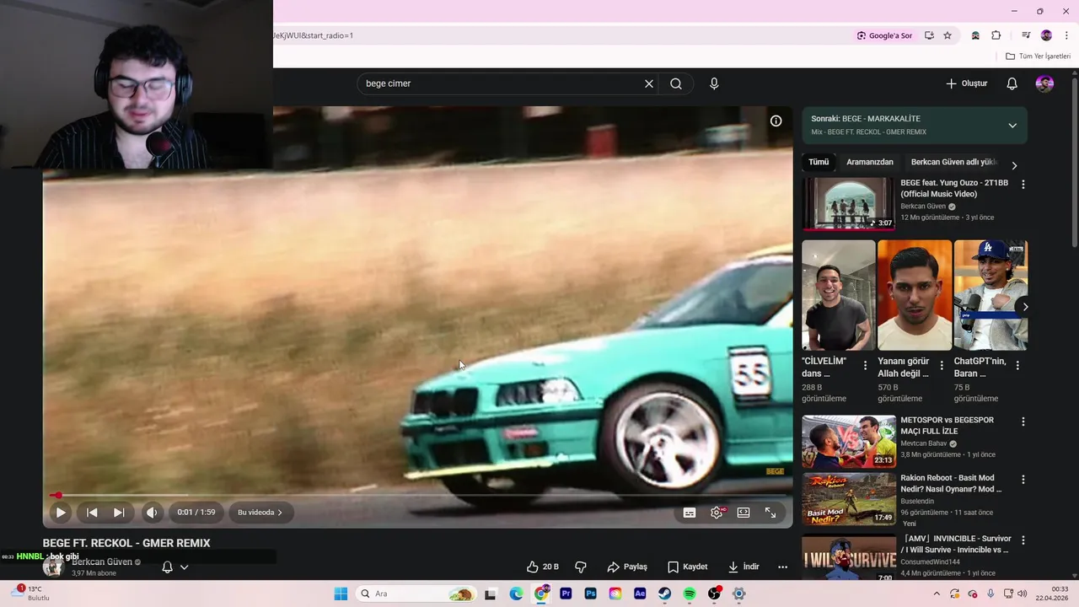Open Rakion Reboot Basit Mod video
Screen dimensions: 1079x607
tap(848, 498)
